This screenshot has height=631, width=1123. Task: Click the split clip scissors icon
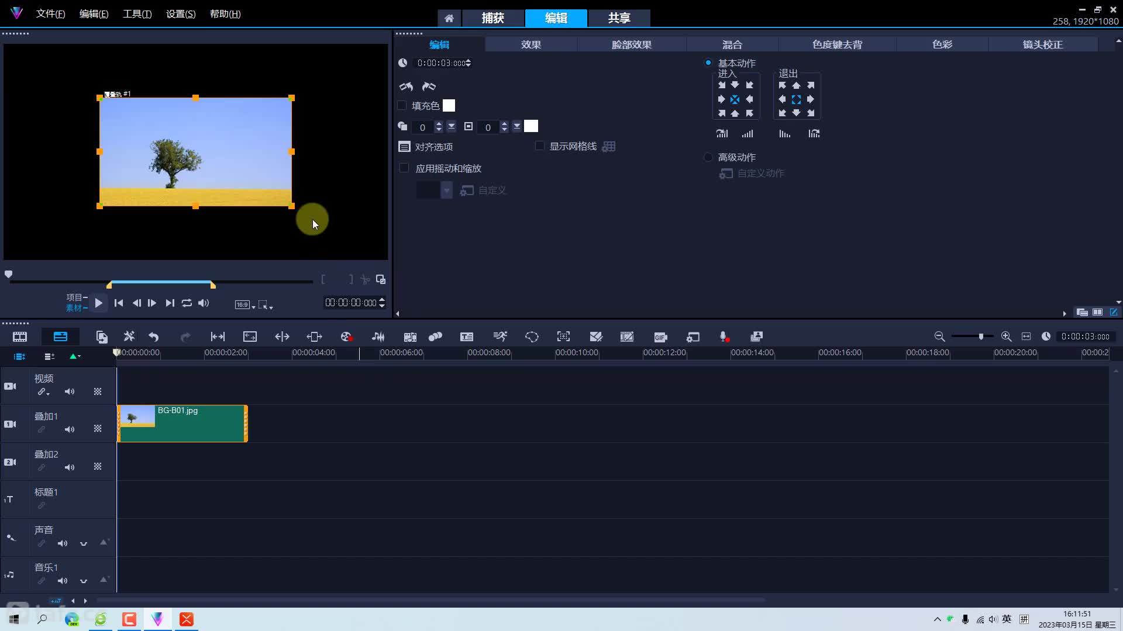[365, 279]
